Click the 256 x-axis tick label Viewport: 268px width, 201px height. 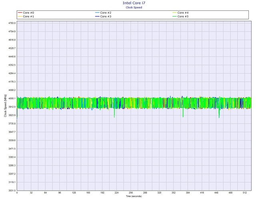131,193
